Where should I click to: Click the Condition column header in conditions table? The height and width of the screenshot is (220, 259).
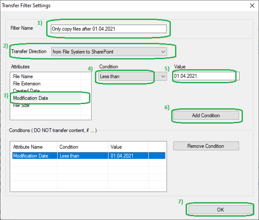pos(83,147)
